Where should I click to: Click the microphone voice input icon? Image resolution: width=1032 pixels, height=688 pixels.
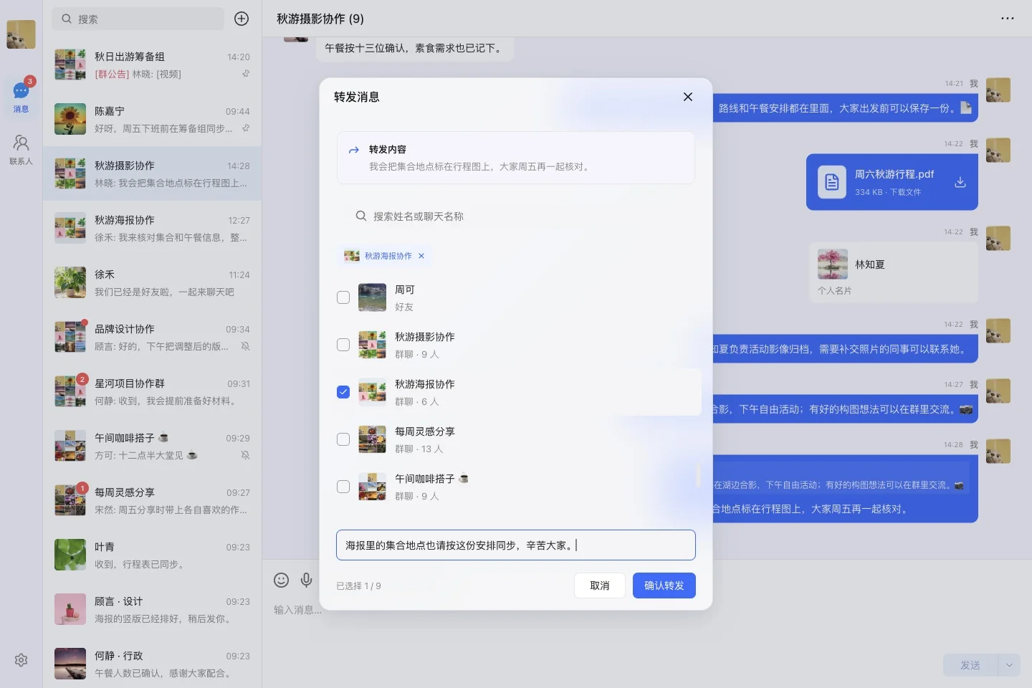306,580
